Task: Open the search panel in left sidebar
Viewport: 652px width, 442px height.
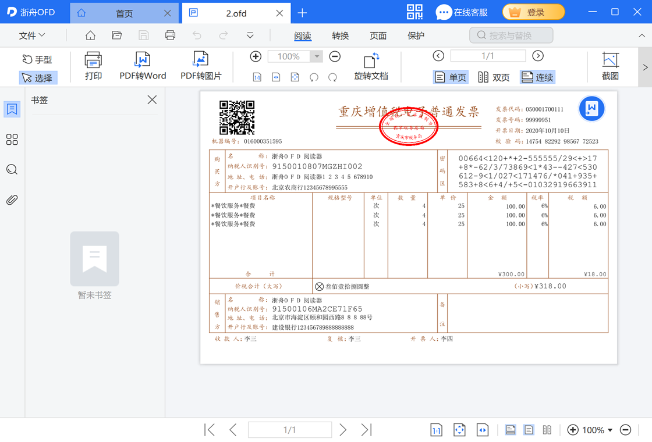Action: [x=12, y=170]
